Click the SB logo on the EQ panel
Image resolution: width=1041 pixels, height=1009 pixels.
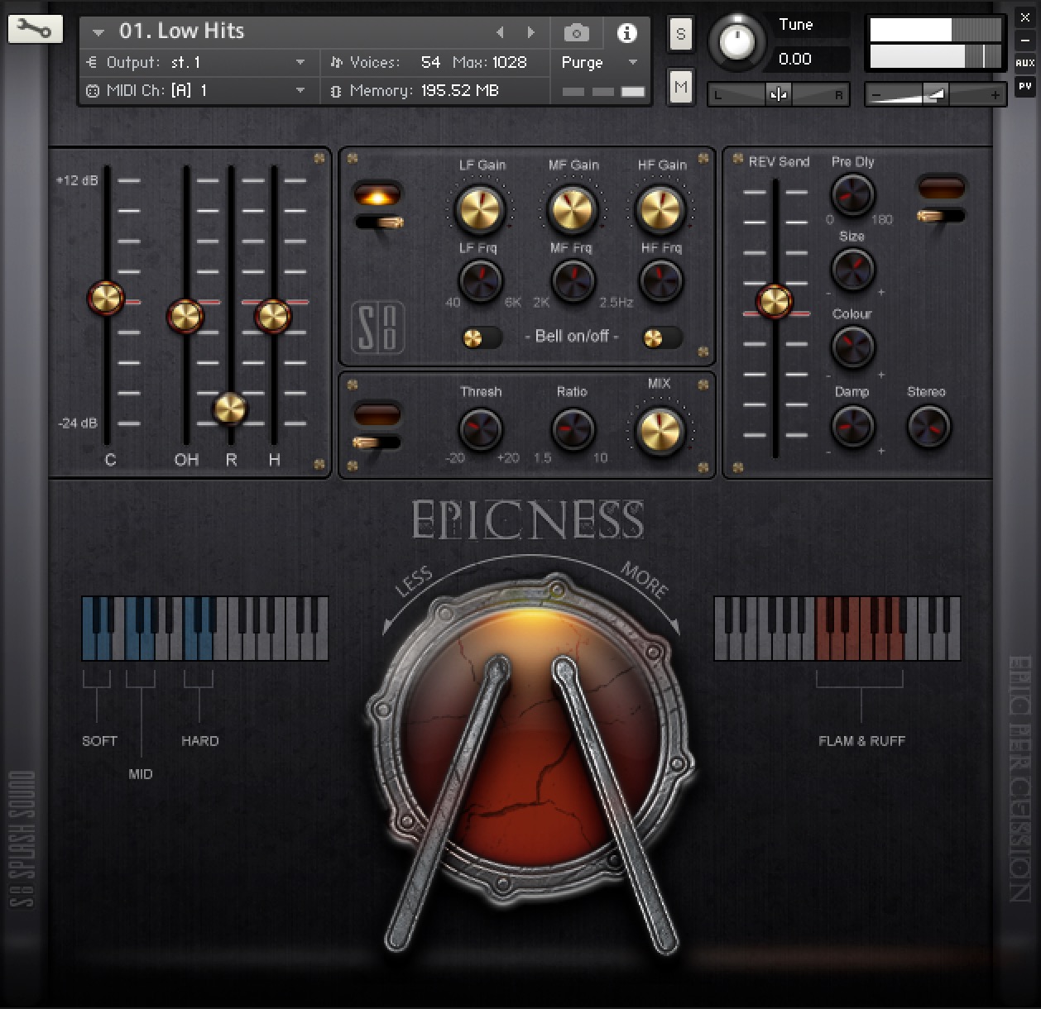(379, 326)
